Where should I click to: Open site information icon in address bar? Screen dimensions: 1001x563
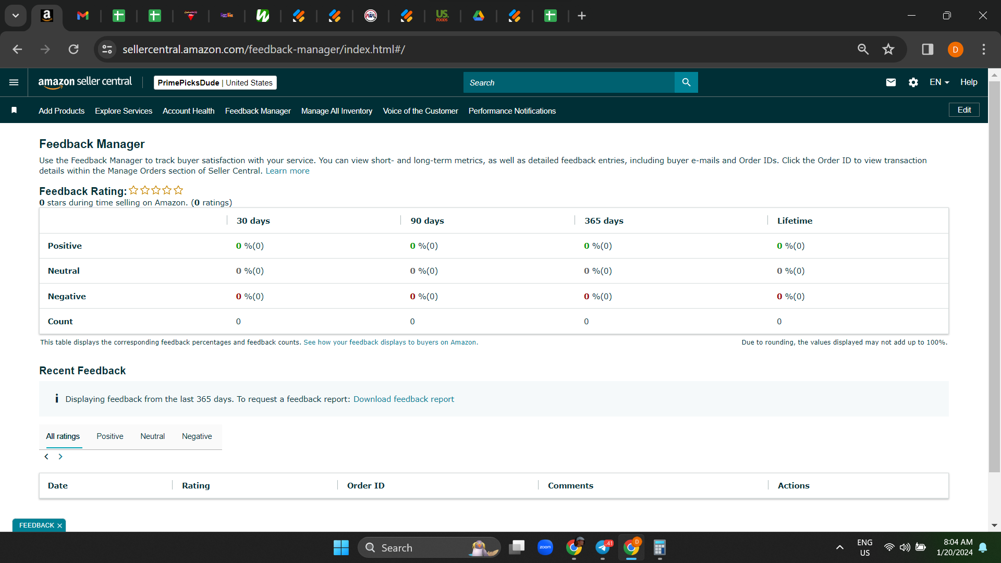pos(107,49)
